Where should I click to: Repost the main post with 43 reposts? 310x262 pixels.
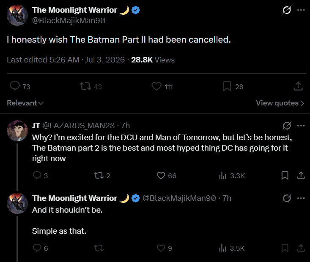(x=85, y=86)
